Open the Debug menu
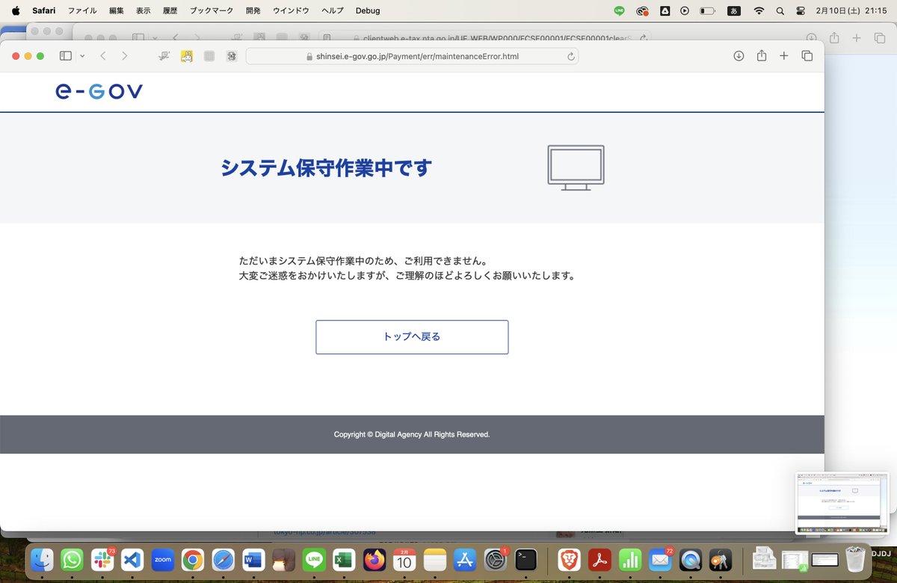Screen dimensions: 897x583 (x=368, y=10)
